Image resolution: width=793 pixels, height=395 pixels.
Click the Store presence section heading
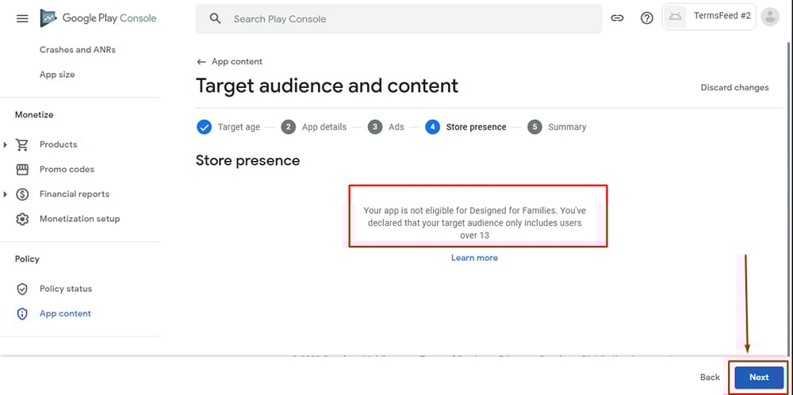[x=247, y=161]
